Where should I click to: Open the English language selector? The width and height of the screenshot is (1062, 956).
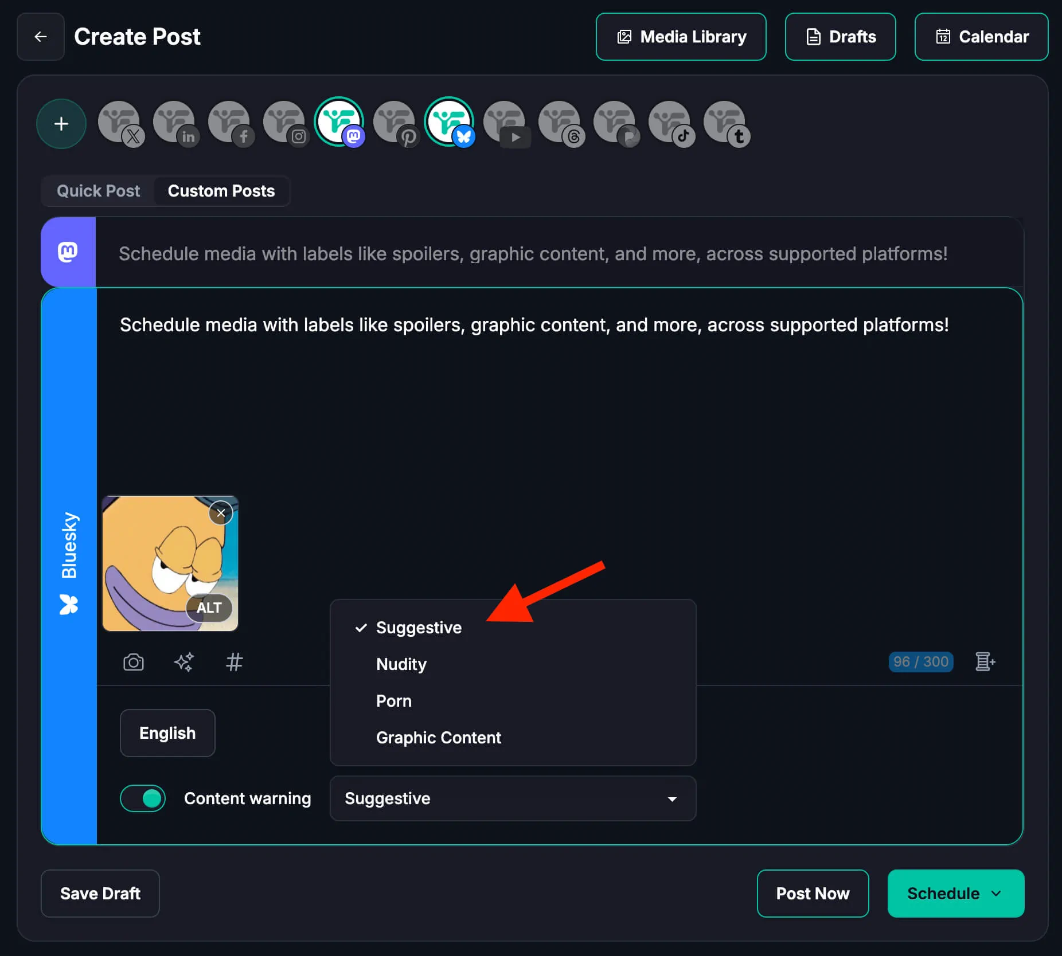coord(167,733)
